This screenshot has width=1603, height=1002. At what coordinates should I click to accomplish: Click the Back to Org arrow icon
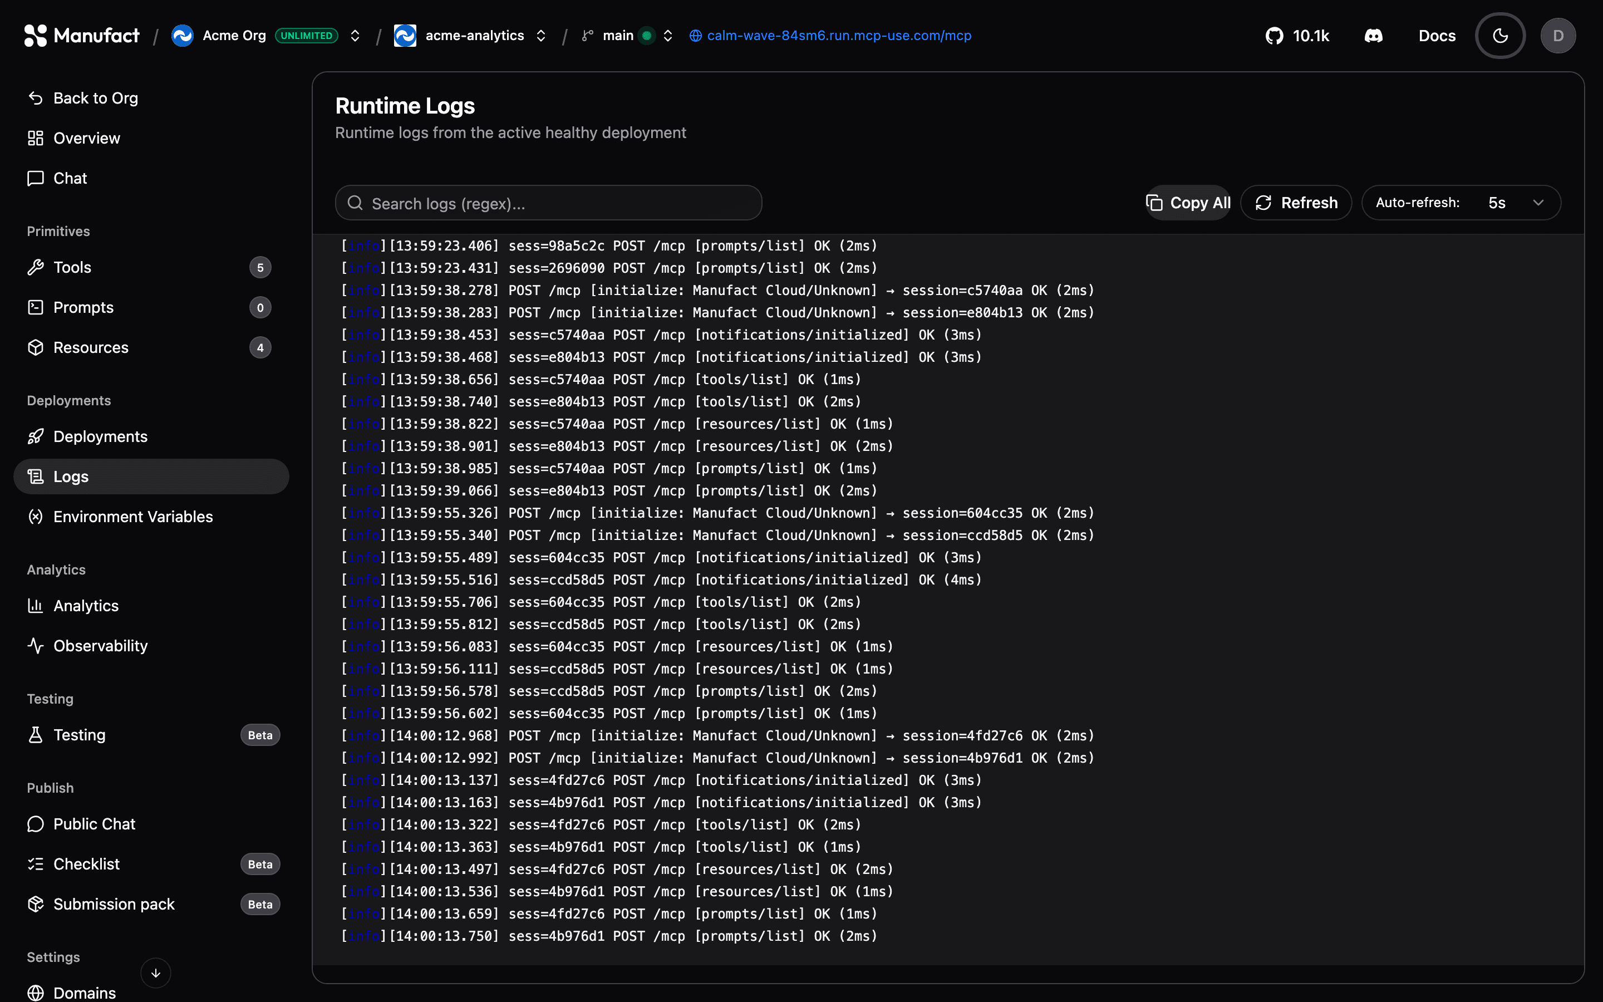36,98
